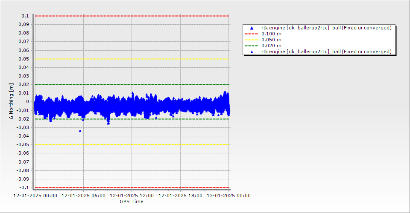Click the '-0,01' y-axis tick label
The width and height of the screenshot is (410, 213).
23,110
